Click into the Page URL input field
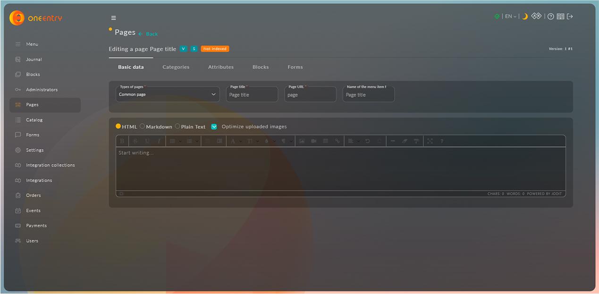This screenshot has width=599, height=294. click(310, 95)
